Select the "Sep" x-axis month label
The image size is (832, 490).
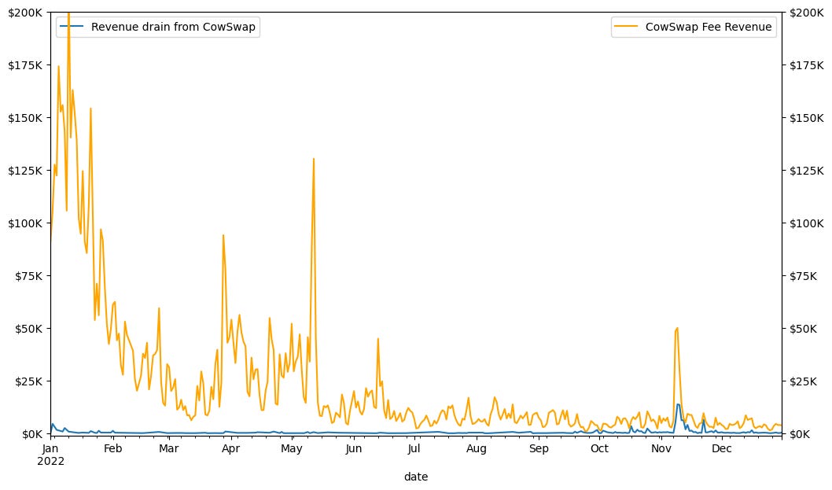tap(539, 449)
